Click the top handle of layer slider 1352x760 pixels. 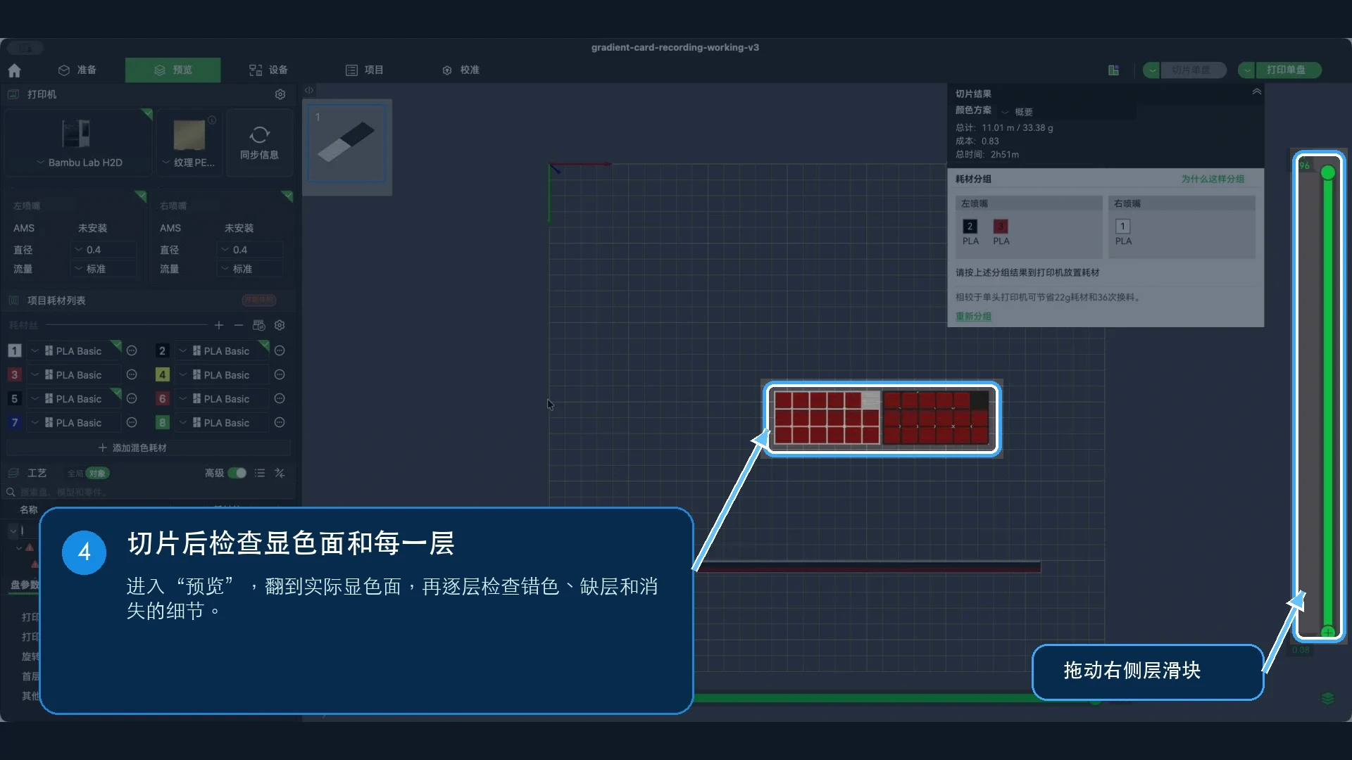click(x=1328, y=172)
